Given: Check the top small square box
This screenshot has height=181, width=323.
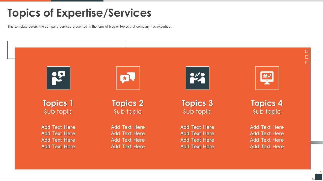Looking at the screenshot, I should 307,51.
